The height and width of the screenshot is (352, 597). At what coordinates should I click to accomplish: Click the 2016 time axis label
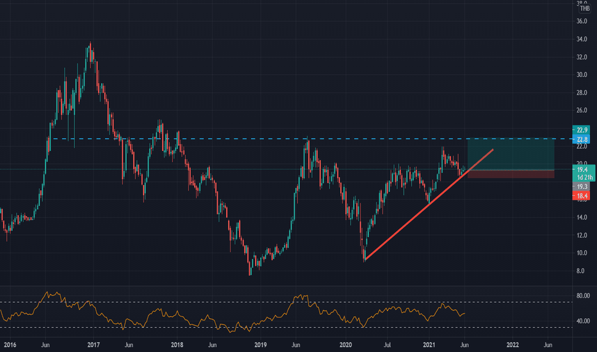10,345
